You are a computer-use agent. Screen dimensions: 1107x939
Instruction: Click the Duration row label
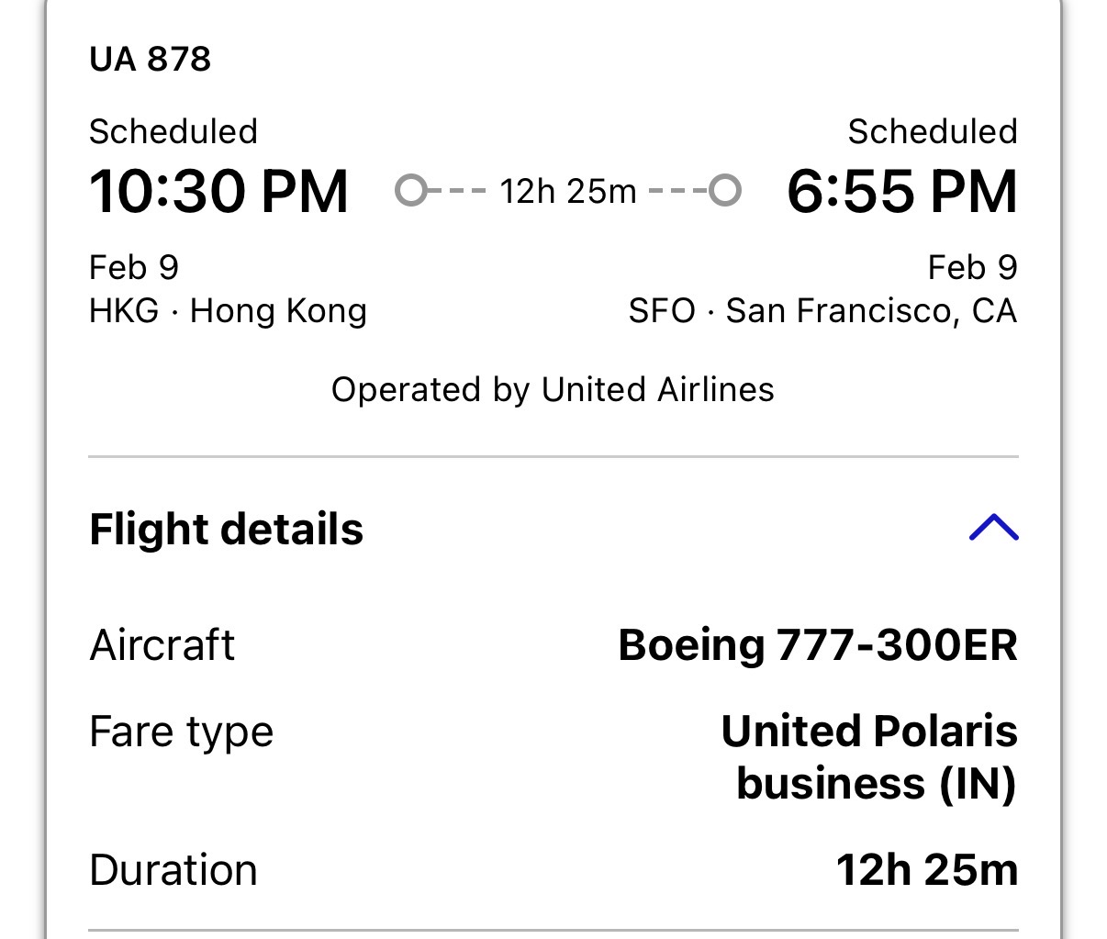pyautogui.click(x=173, y=870)
